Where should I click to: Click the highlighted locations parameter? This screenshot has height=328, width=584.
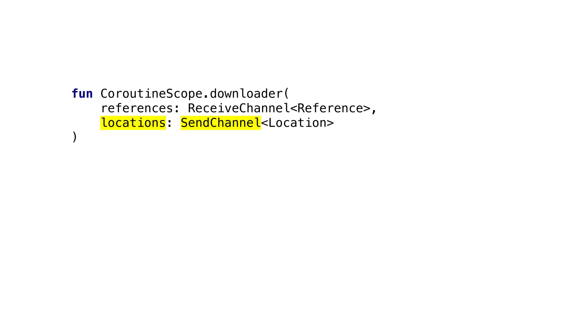[x=133, y=123]
